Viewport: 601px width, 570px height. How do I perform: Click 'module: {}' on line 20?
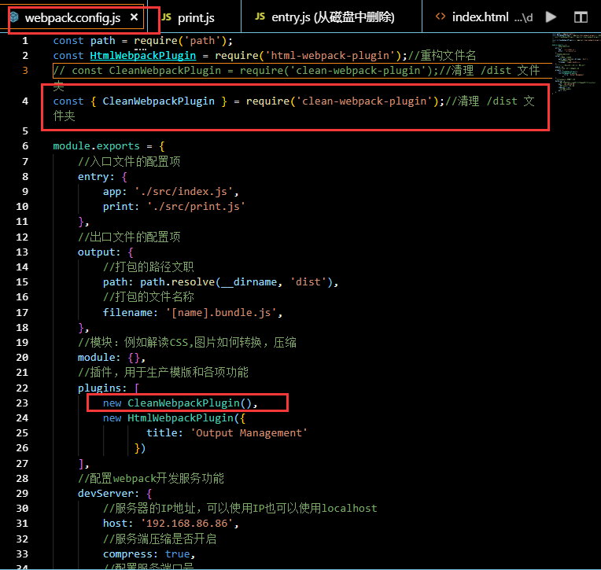(109, 358)
